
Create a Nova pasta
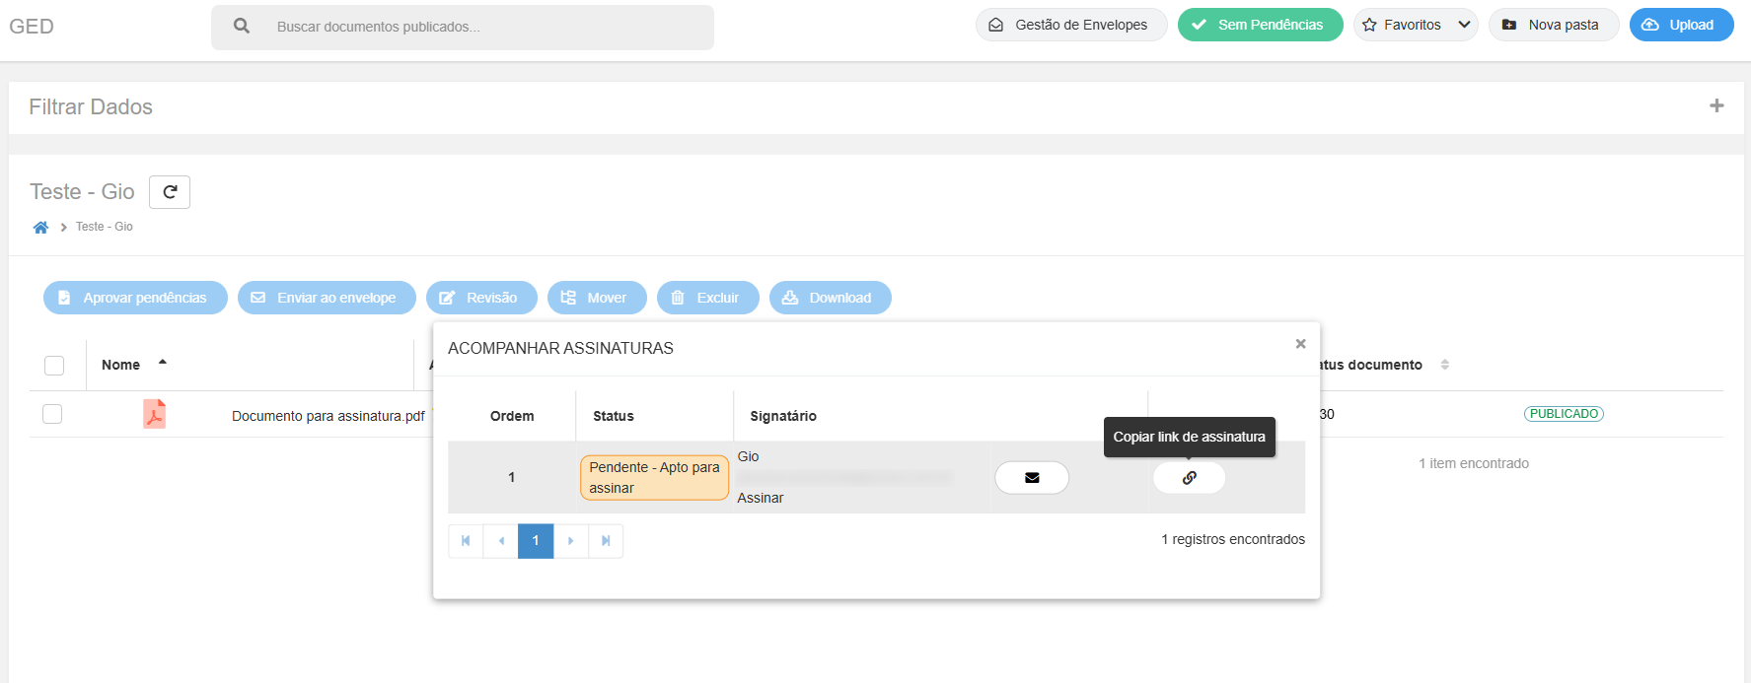pyautogui.click(x=1554, y=25)
